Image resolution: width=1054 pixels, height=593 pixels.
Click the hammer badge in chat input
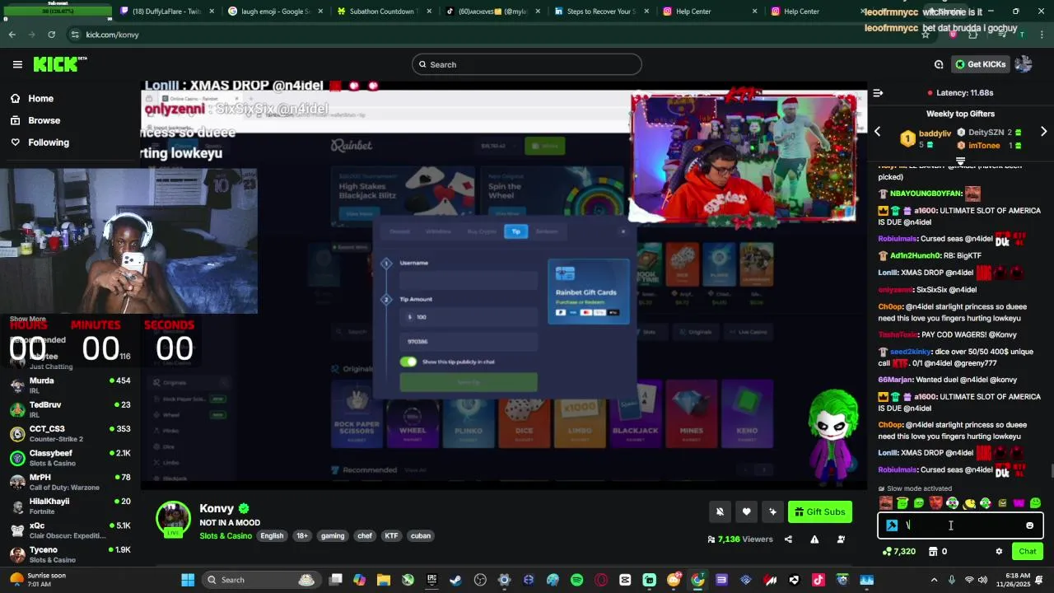(x=892, y=525)
